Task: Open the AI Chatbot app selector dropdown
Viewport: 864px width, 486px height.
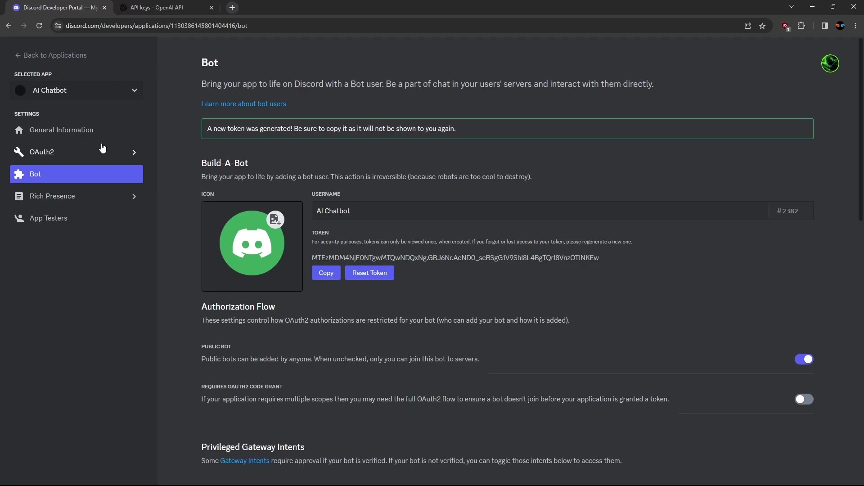Action: click(76, 90)
